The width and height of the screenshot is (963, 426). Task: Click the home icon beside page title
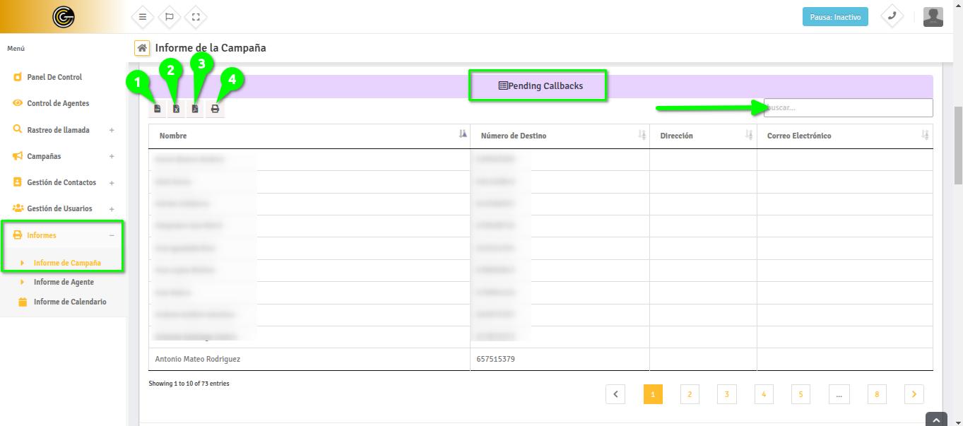click(142, 48)
